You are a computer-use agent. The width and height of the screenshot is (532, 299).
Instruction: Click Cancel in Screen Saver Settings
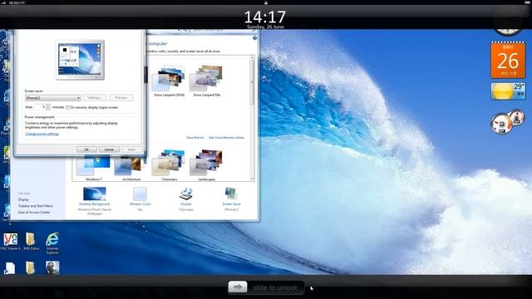[109, 149]
